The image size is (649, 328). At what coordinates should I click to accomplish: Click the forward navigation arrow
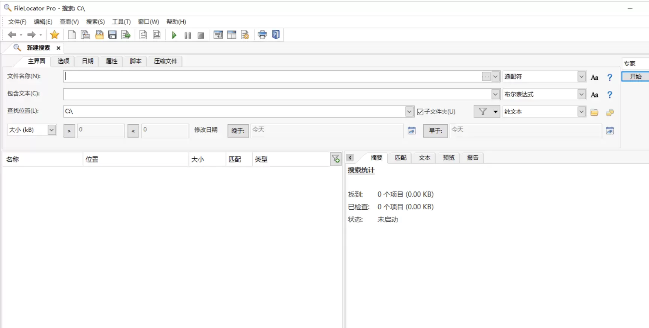[31, 35]
